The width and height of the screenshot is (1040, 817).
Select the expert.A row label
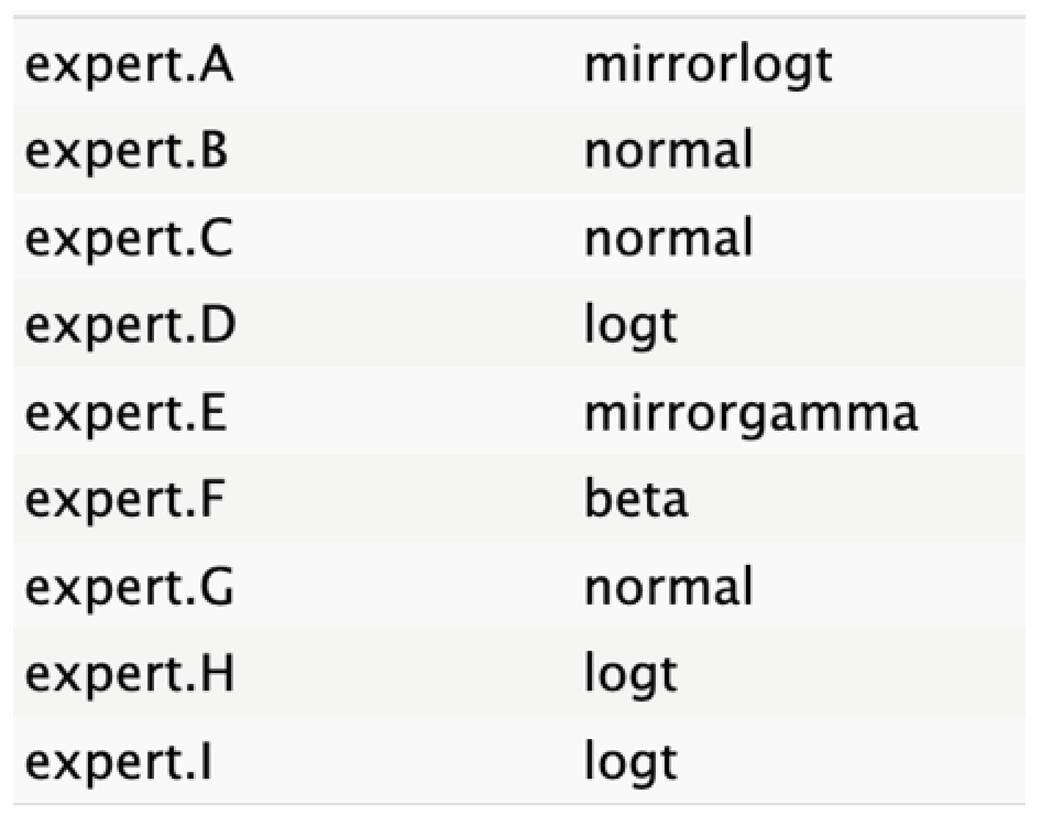coord(129,66)
